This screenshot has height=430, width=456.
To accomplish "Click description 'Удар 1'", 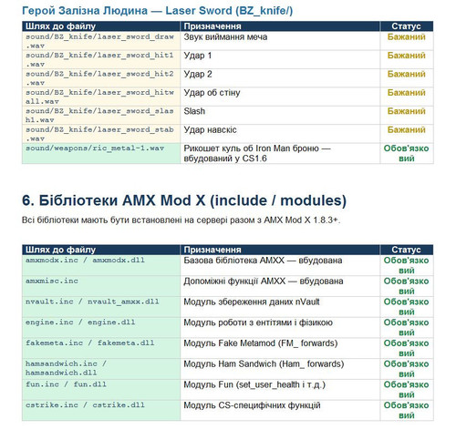I will click(198, 56).
